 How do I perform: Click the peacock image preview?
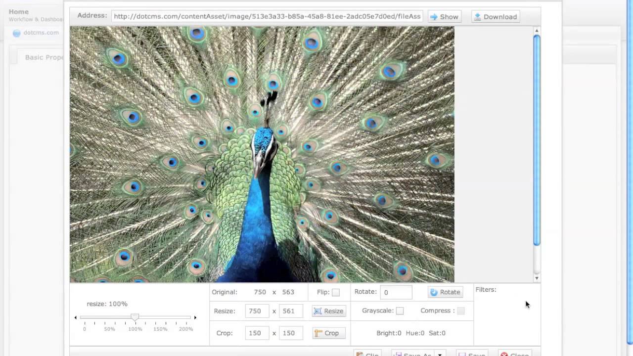point(262,154)
